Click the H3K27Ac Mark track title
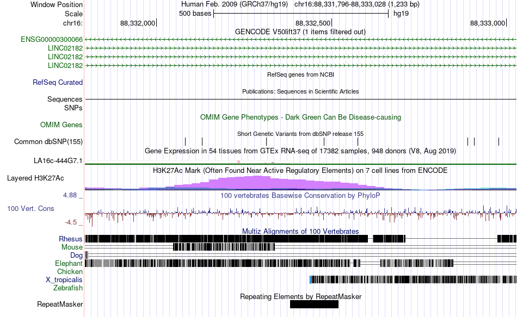 coord(300,171)
